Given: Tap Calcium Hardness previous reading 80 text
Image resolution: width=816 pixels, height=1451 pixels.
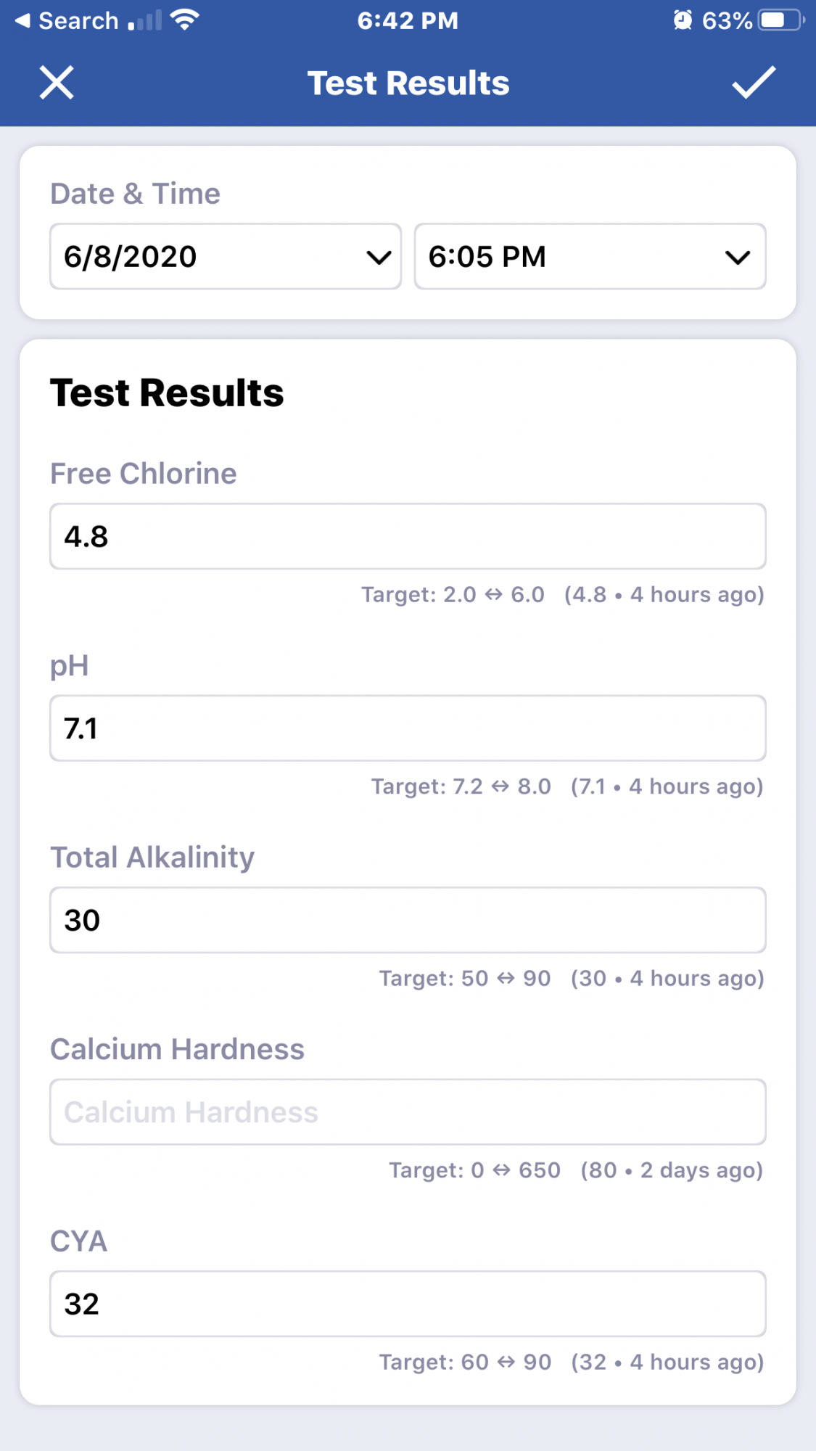Looking at the screenshot, I should click(672, 1170).
